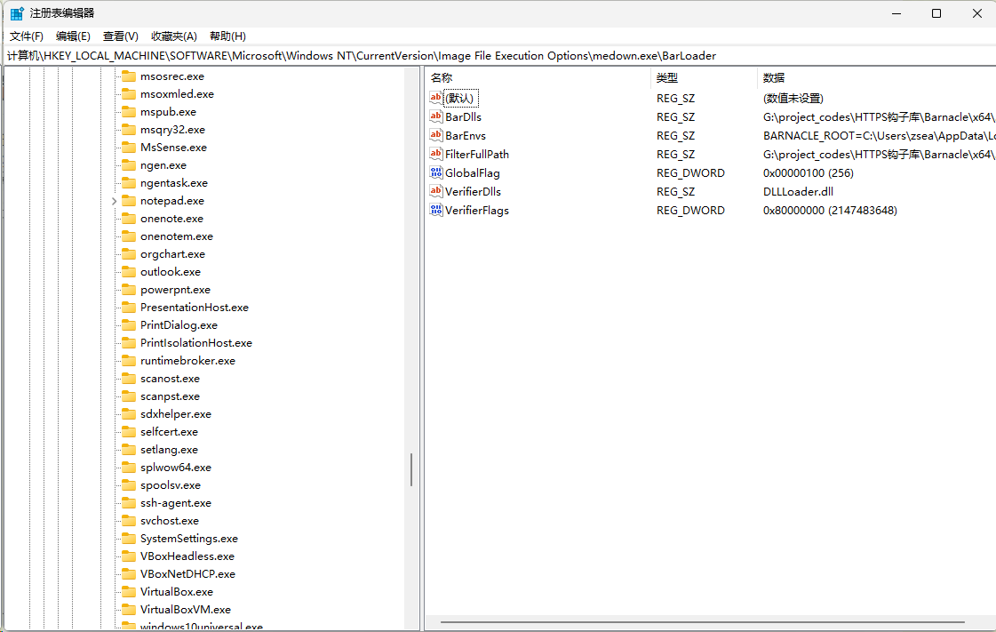Click the binary icon beside VerifierFlags
The width and height of the screenshot is (996, 632).
coord(435,210)
